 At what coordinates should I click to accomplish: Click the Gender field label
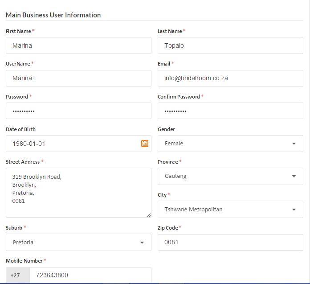[166, 129]
